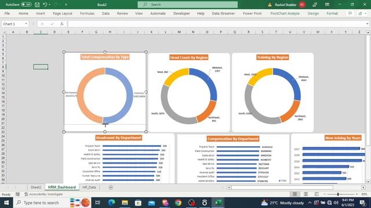Click the macro recording icon in status bar
This screenshot has height=208, width=371.
point(17,194)
